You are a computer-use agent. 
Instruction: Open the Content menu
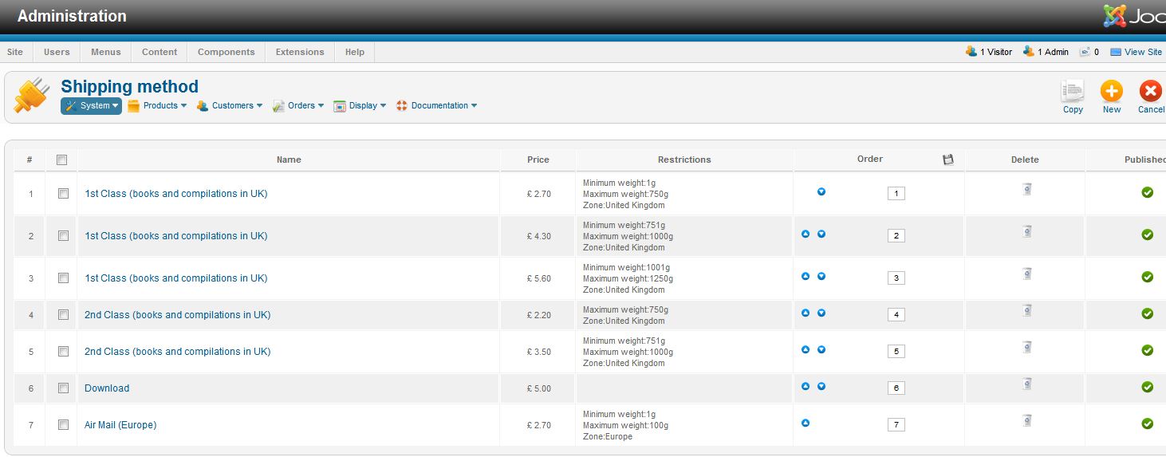160,52
